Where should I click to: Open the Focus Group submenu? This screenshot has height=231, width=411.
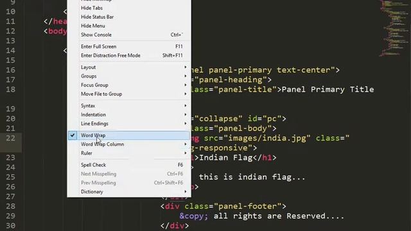pos(128,85)
